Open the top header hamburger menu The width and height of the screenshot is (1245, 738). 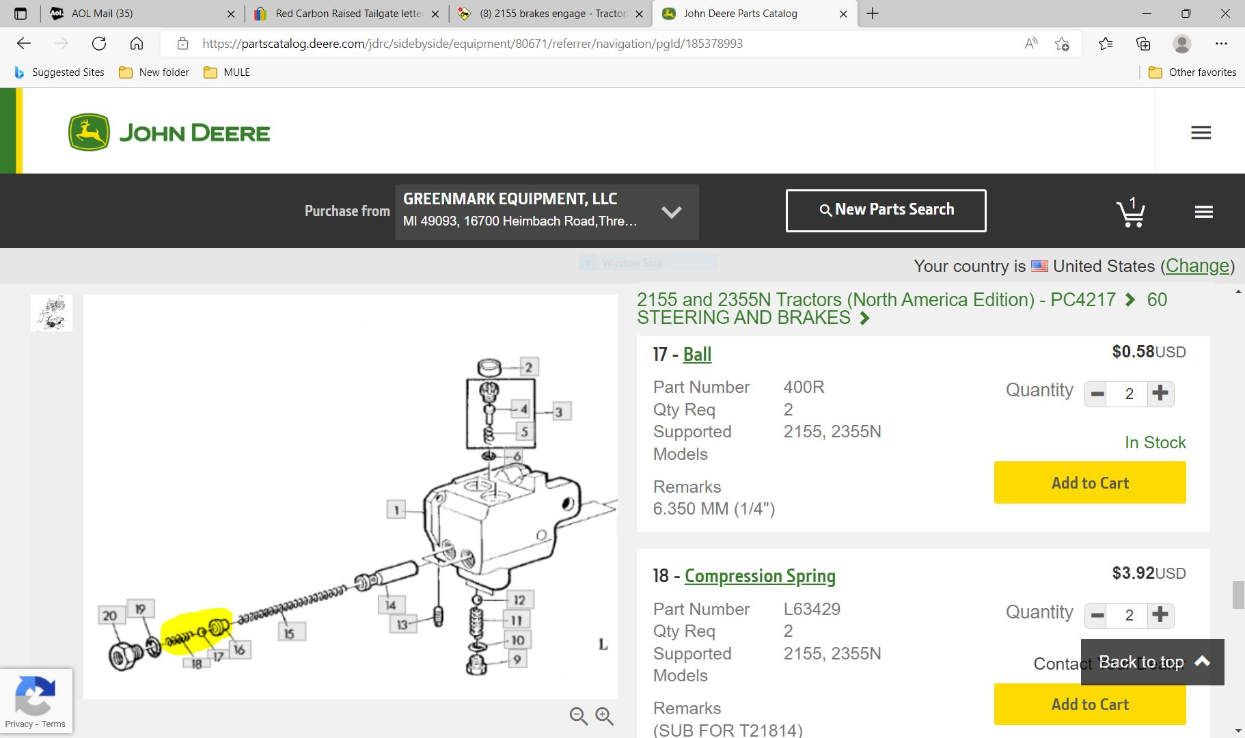point(1201,133)
